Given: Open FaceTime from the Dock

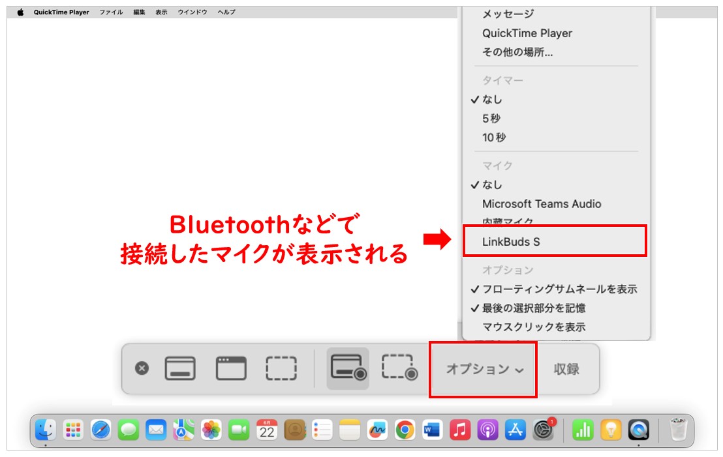Looking at the screenshot, I should (239, 430).
